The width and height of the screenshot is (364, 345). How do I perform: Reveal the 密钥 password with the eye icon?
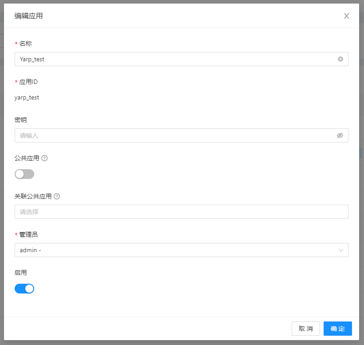click(x=340, y=135)
